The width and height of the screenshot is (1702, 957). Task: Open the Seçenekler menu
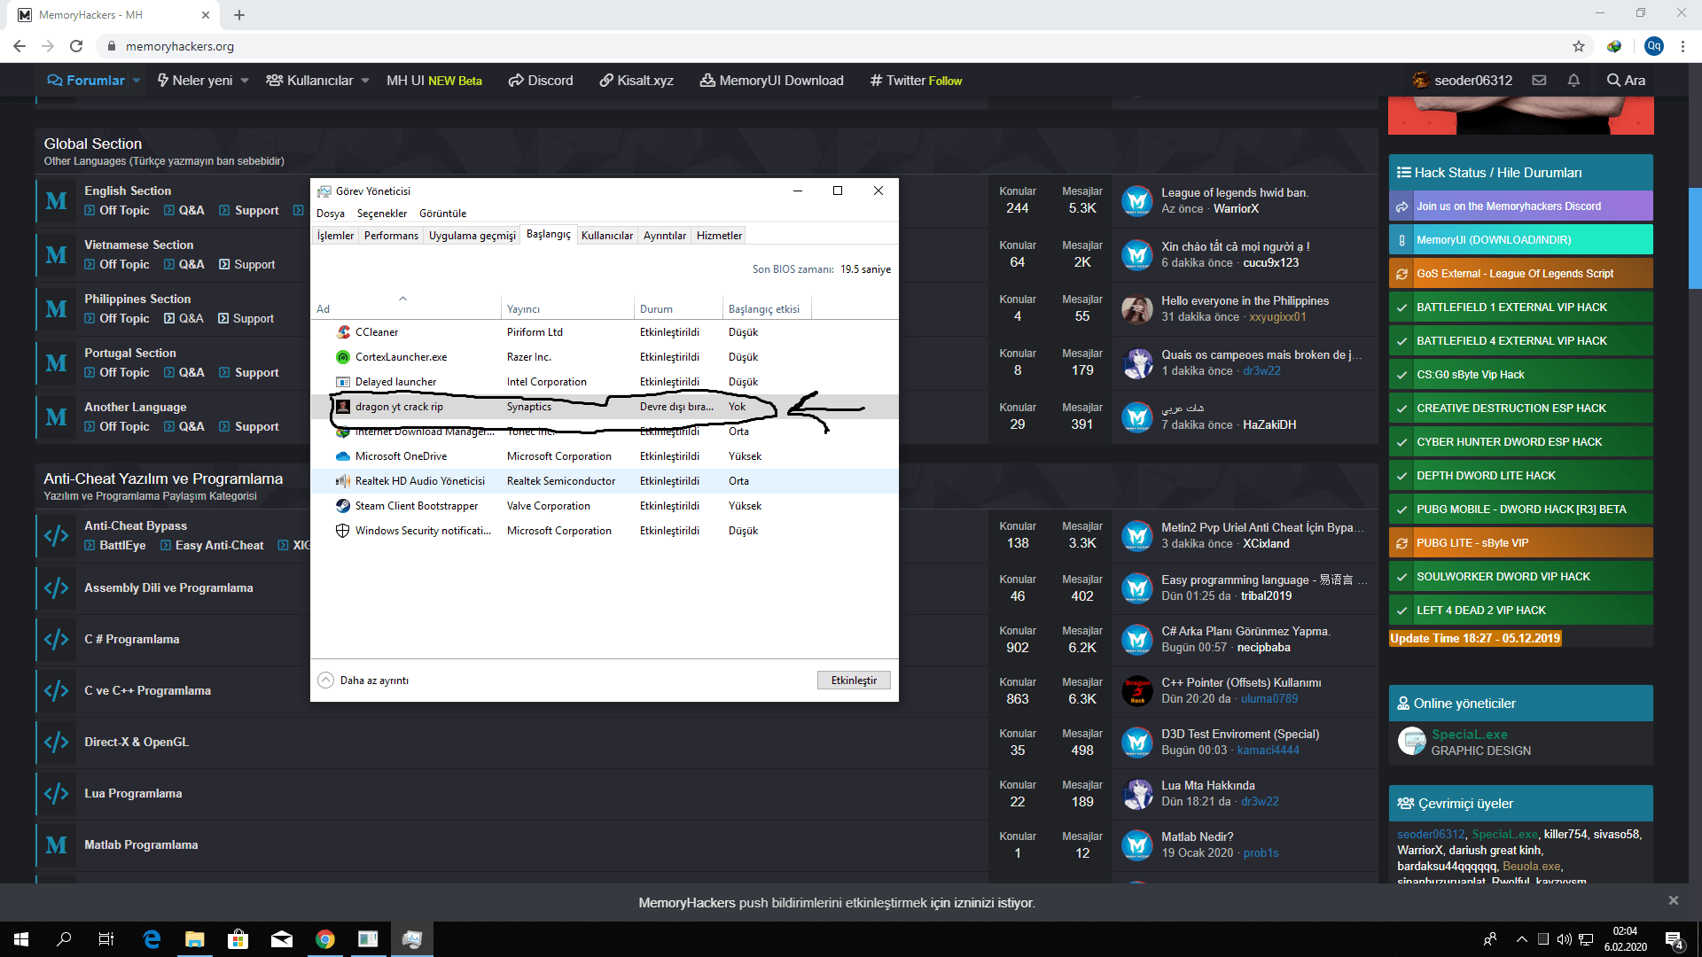pos(382,214)
